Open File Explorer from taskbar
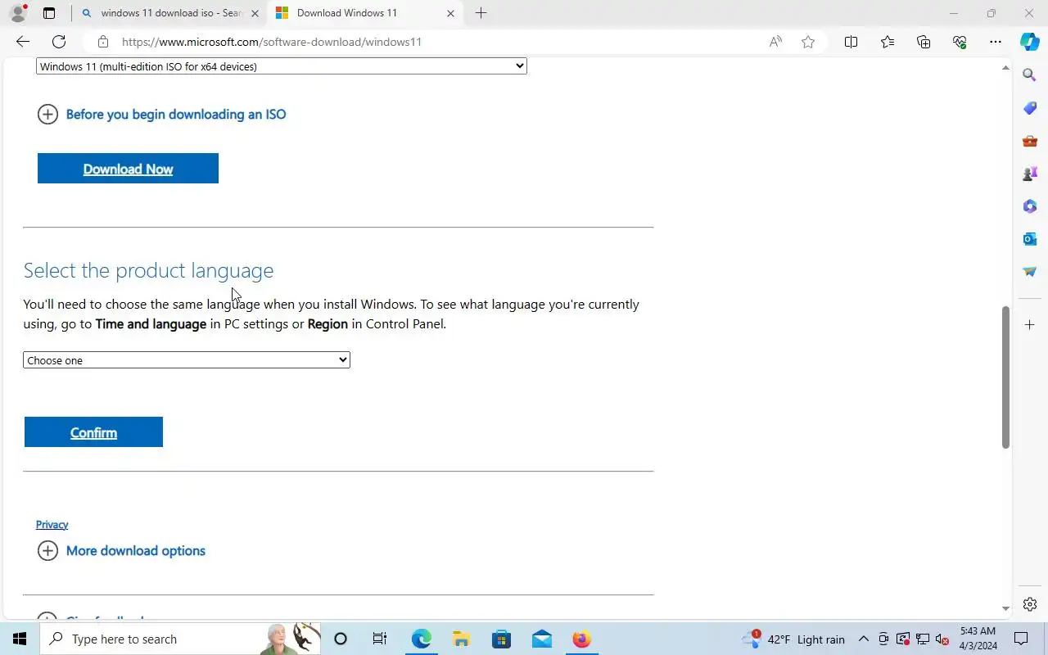Screen dimensions: 1048x655 [461, 639]
